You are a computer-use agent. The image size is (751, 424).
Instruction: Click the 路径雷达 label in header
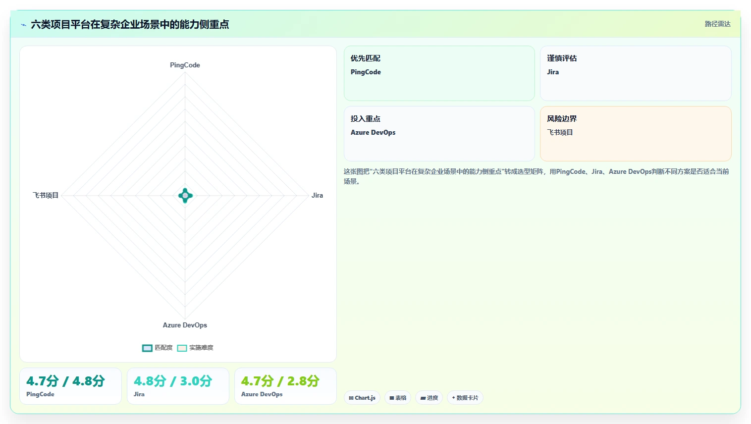click(718, 24)
